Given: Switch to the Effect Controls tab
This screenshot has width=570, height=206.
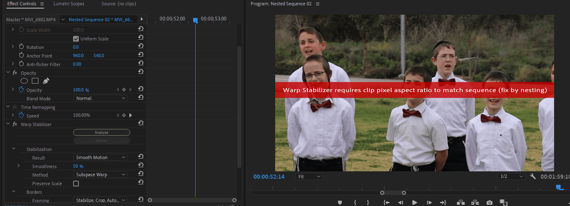Looking at the screenshot, I should [x=22, y=4].
